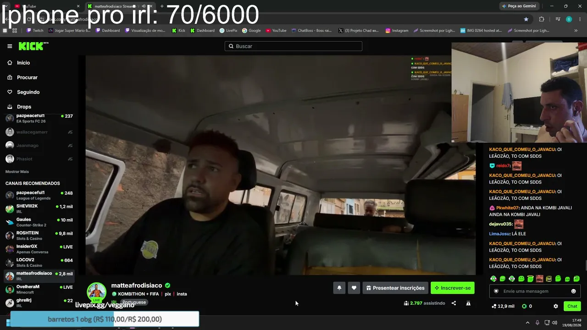Click Pkwhite07 username in chat

(507, 208)
